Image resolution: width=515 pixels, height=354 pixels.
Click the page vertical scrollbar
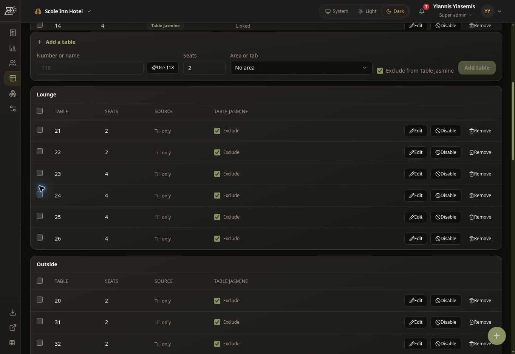point(513,121)
